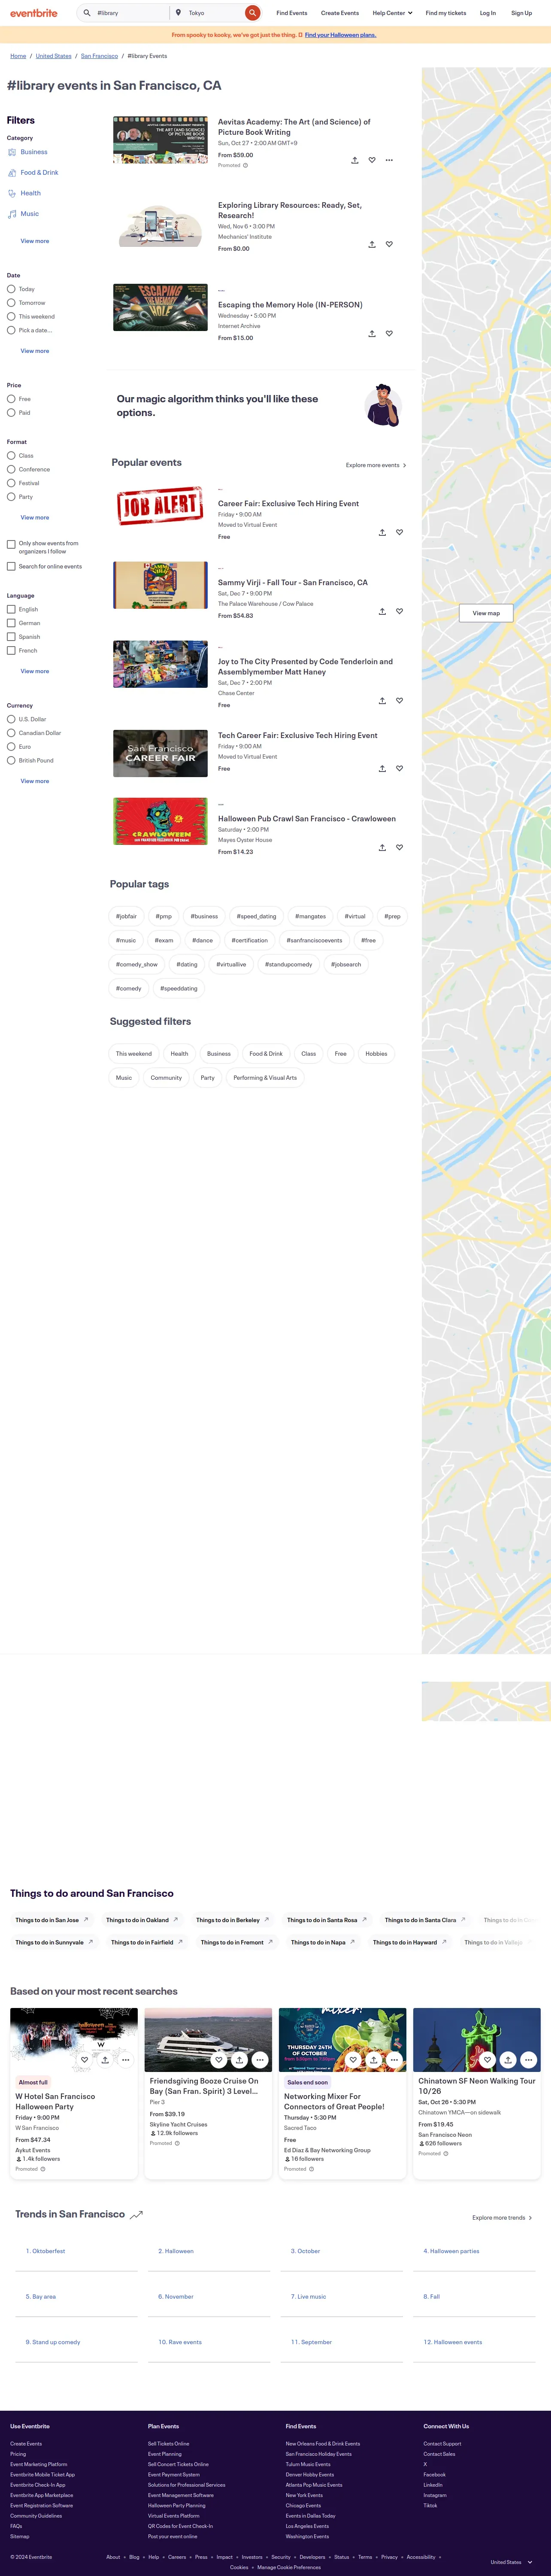Like W Hotel Halloween Party card
Image resolution: width=551 pixels, height=2576 pixels.
pyautogui.click(x=84, y=2060)
